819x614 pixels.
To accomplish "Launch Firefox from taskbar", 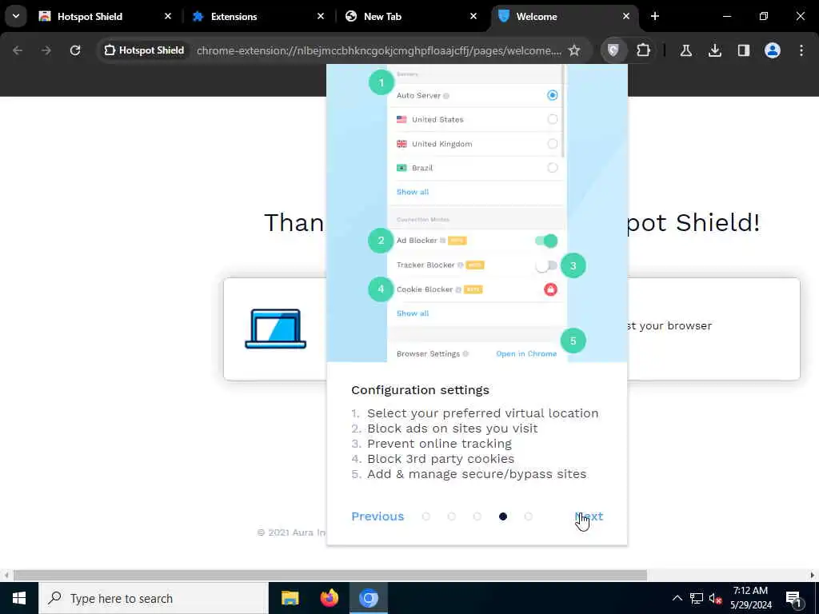I will (x=329, y=598).
